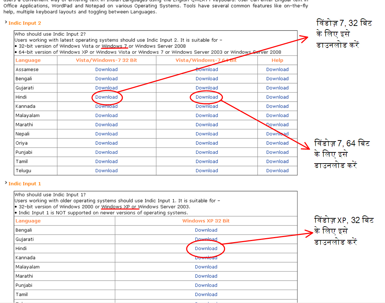The height and width of the screenshot is (303, 385).
Task: Download Telugu 64 Bit installer
Action: coord(207,170)
